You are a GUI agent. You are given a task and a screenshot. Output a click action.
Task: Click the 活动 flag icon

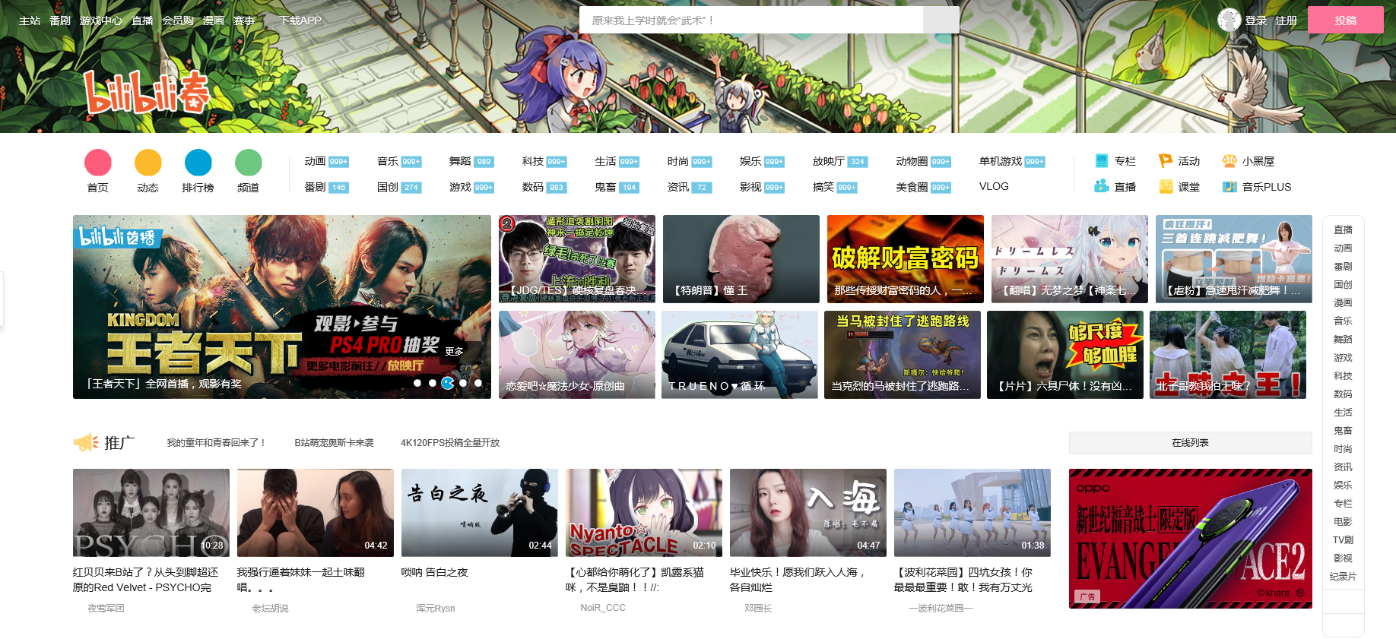coord(1166,161)
